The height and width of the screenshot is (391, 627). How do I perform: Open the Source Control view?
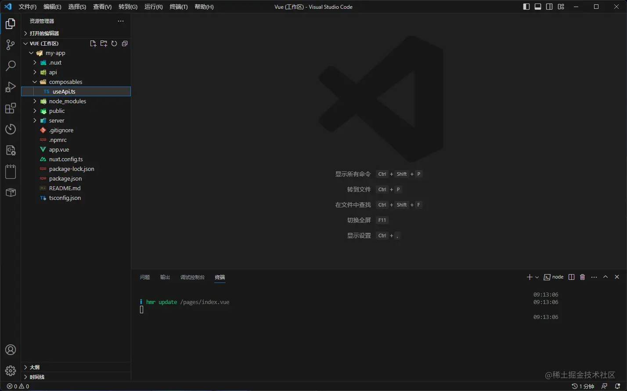click(11, 44)
